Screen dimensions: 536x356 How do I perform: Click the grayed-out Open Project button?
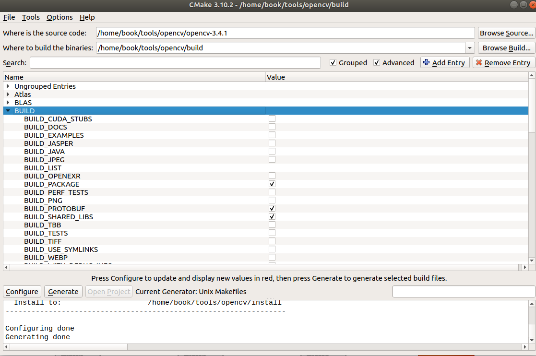point(109,291)
